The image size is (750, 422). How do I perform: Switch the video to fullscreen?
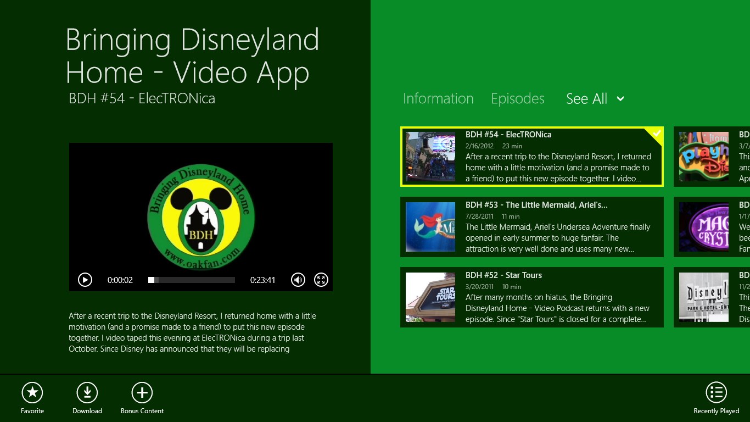321,280
